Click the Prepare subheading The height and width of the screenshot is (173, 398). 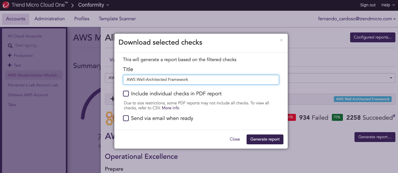point(114,169)
